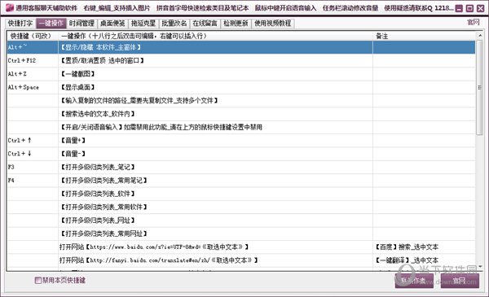Viewport: 489px width, 297px height.
Task: Click the 检测更新 tab
Action: 236,24
